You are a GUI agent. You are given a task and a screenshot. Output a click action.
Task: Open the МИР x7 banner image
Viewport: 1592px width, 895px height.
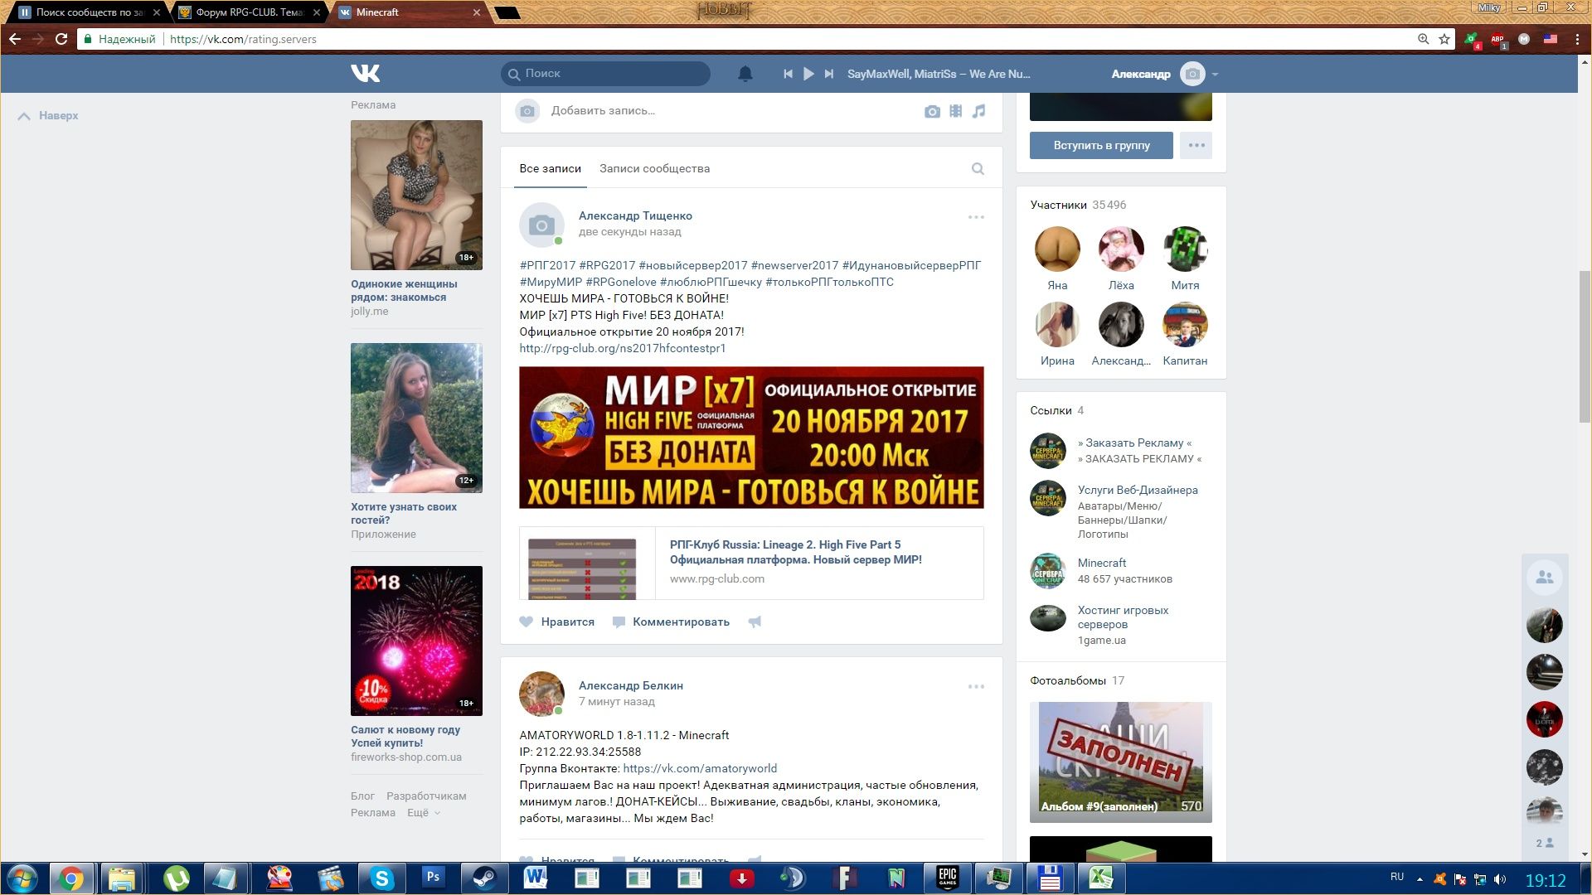[751, 438]
